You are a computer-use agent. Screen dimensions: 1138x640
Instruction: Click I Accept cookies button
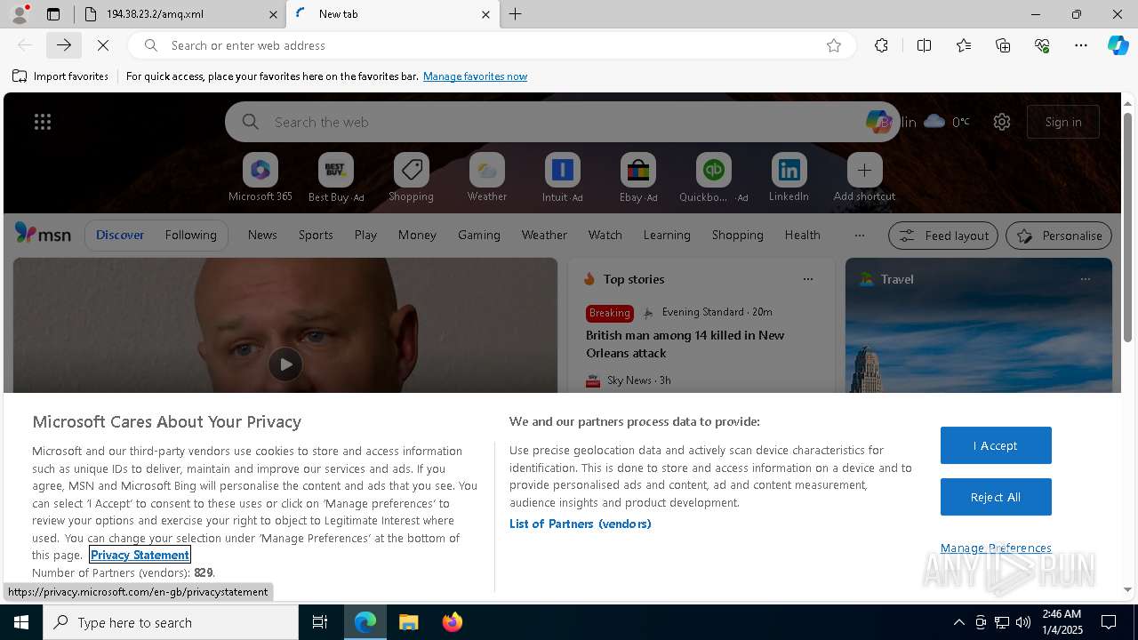(996, 445)
